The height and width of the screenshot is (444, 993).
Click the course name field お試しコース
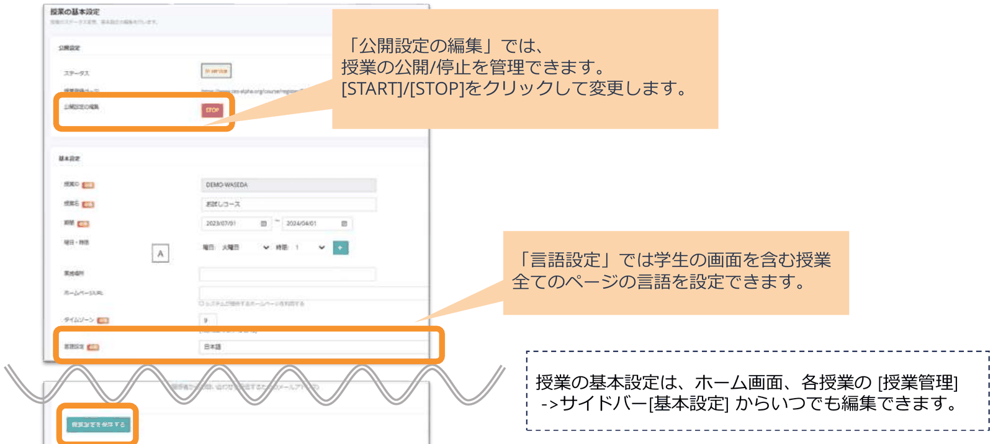coord(288,204)
